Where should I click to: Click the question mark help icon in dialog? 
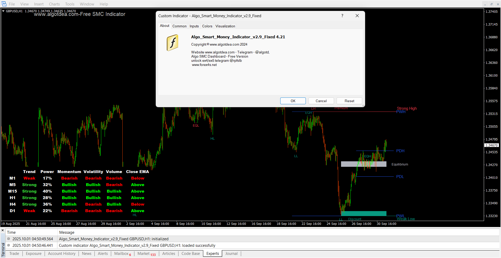pyautogui.click(x=342, y=16)
